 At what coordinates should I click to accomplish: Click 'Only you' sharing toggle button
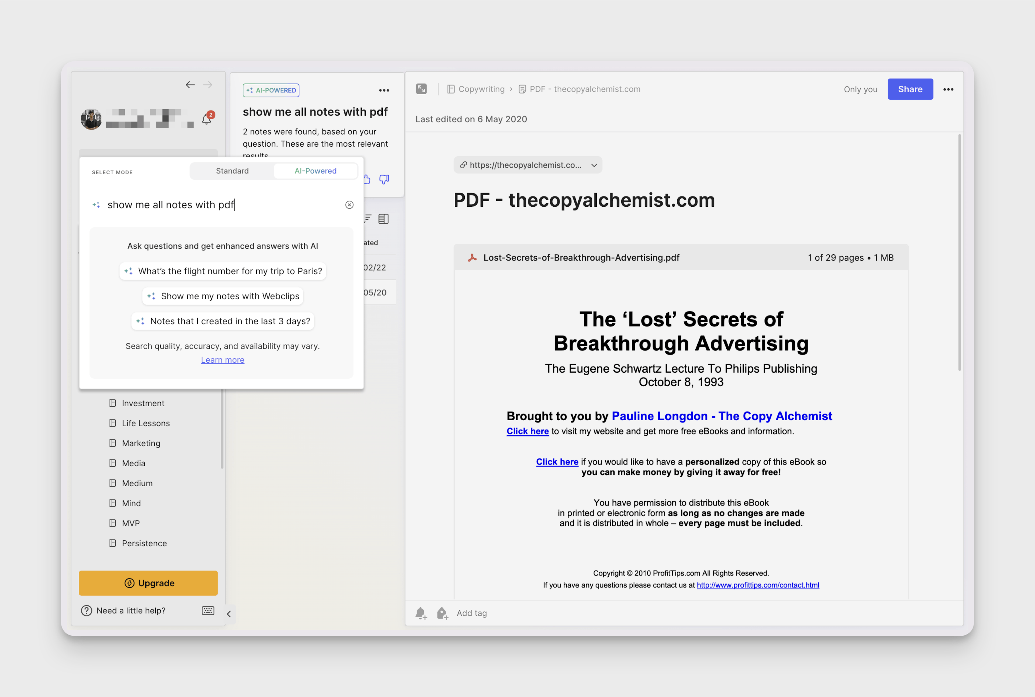[861, 89]
